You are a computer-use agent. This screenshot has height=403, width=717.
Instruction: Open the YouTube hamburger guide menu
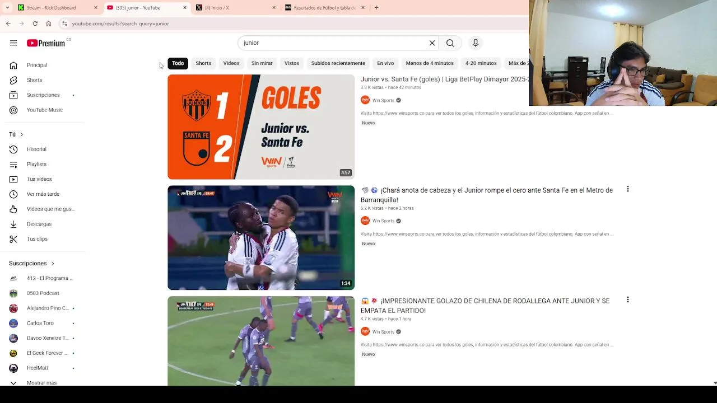click(x=13, y=43)
